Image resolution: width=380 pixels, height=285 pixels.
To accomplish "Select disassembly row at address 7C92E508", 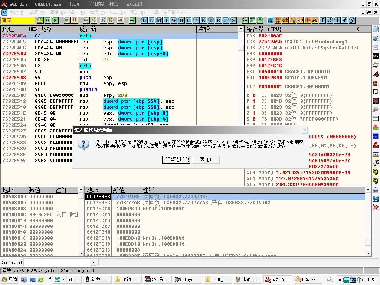I will tap(119, 78).
